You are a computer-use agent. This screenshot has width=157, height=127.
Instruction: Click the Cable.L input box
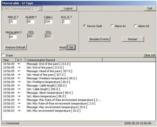click(48, 22)
